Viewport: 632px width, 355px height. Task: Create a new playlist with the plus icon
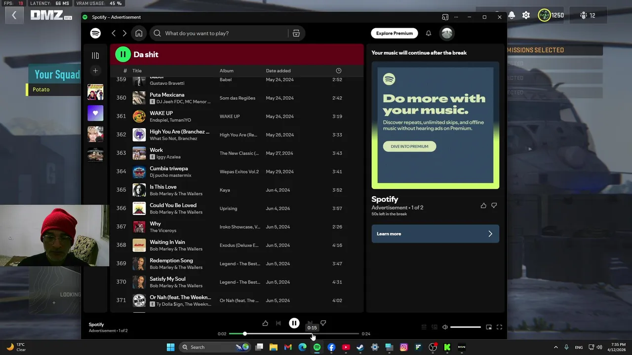coord(95,71)
